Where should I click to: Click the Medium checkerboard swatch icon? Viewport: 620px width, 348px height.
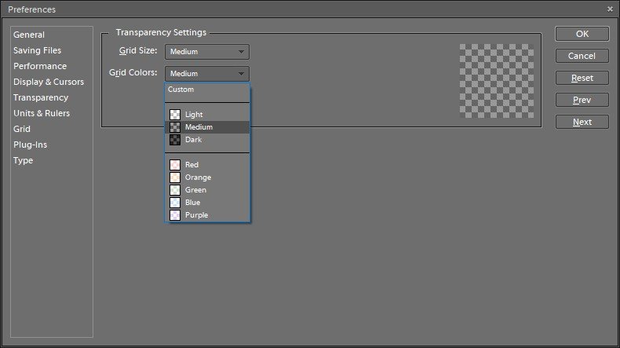tap(175, 127)
